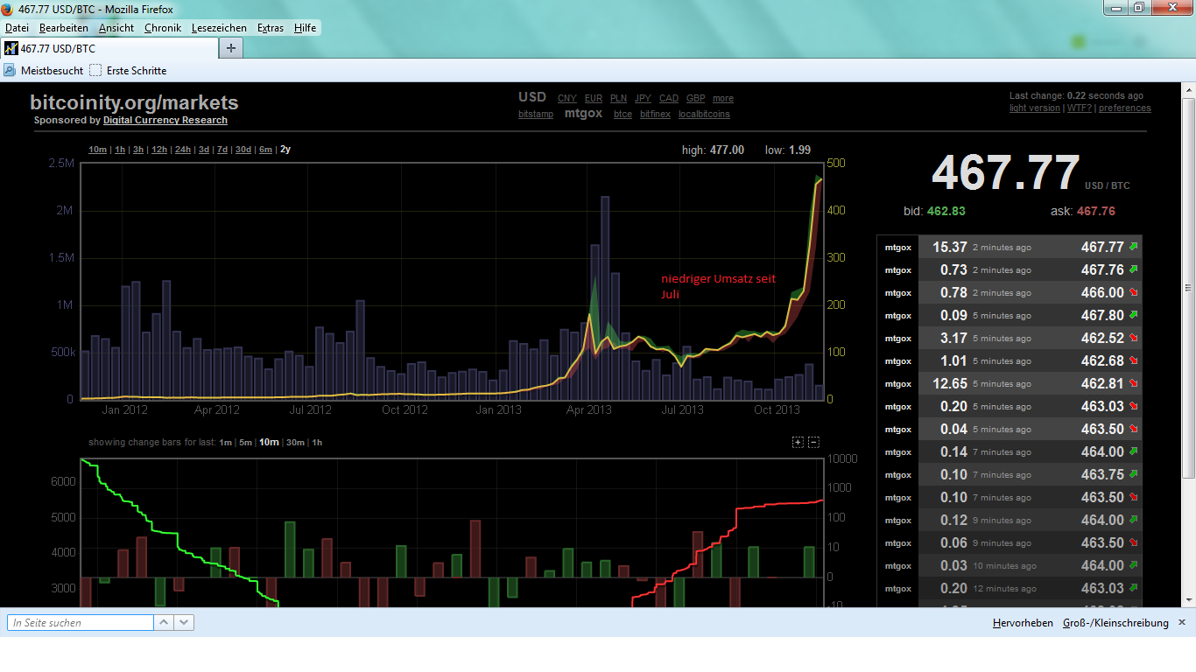The image size is (1196, 672).
Task: Click the bitcoinity favicon on the browser tab
Action: (x=11, y=48)
